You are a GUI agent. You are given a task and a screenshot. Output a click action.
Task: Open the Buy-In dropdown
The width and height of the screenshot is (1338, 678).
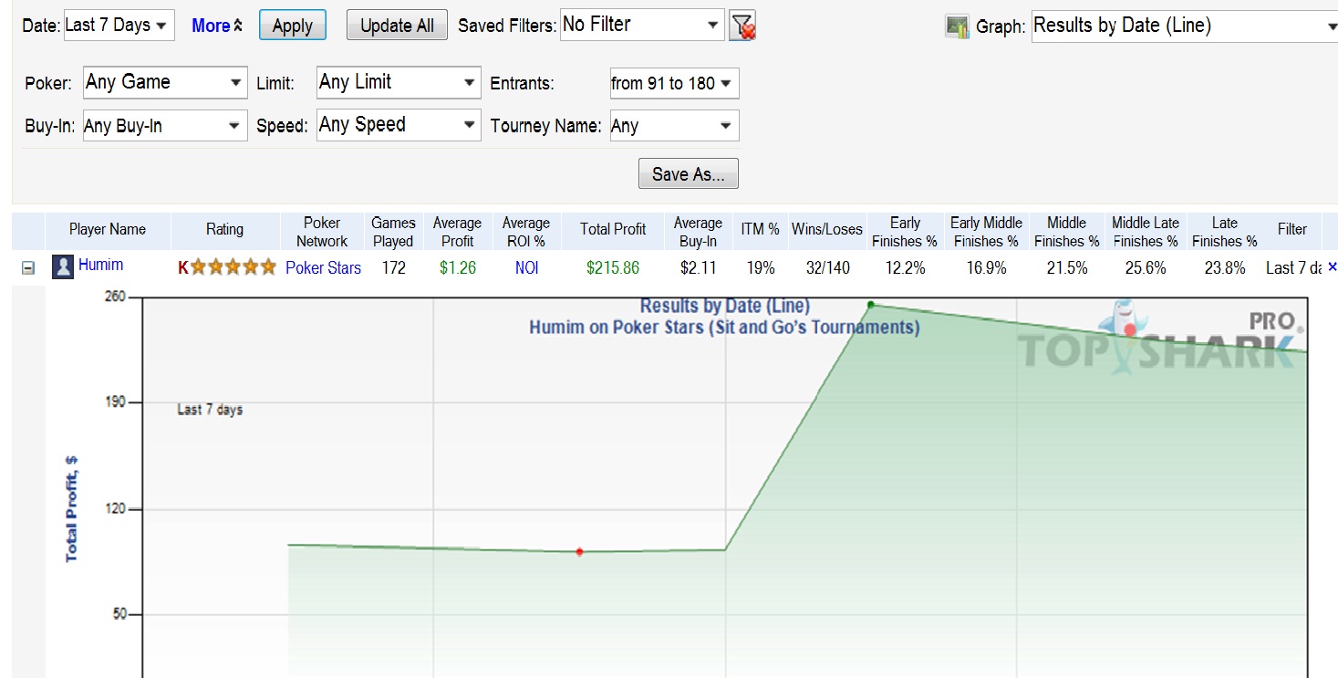[165, 125]
